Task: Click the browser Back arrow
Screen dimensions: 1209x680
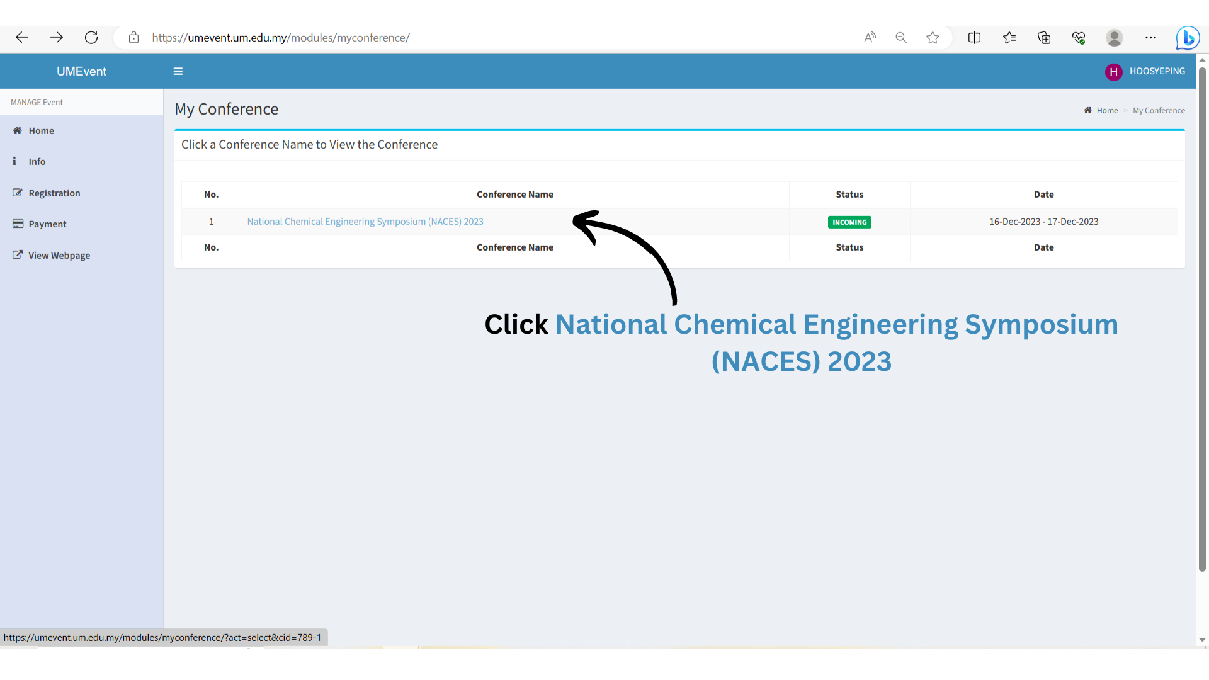Action: pos(22,38)
